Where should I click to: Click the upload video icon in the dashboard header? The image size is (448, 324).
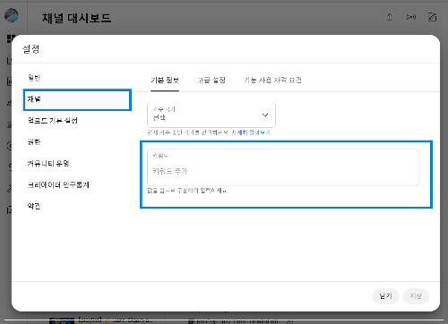(x=390, y=17)
